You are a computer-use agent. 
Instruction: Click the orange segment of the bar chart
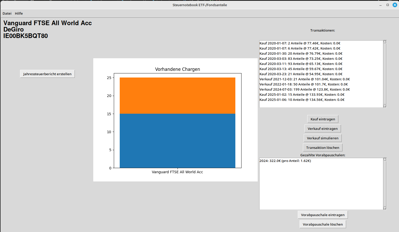[178, 95]
